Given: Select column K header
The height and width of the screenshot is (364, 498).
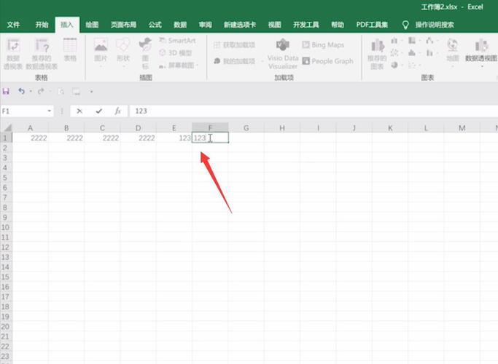Looking at the screenshot, I should pyautogui.click(x=390, y=128).
